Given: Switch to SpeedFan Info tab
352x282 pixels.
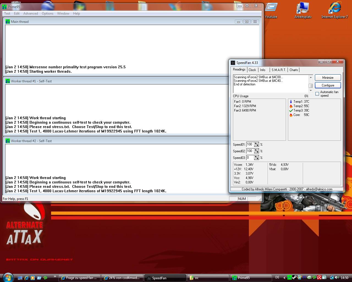Looking at the screenshot, I should pyautogui.click(x=263, y=70).
